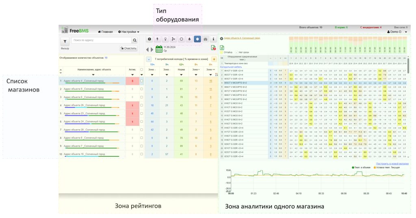Click the Очистить clear button
Screen dimensions: 416x218
pyautogui.click(x=128, y=48)
